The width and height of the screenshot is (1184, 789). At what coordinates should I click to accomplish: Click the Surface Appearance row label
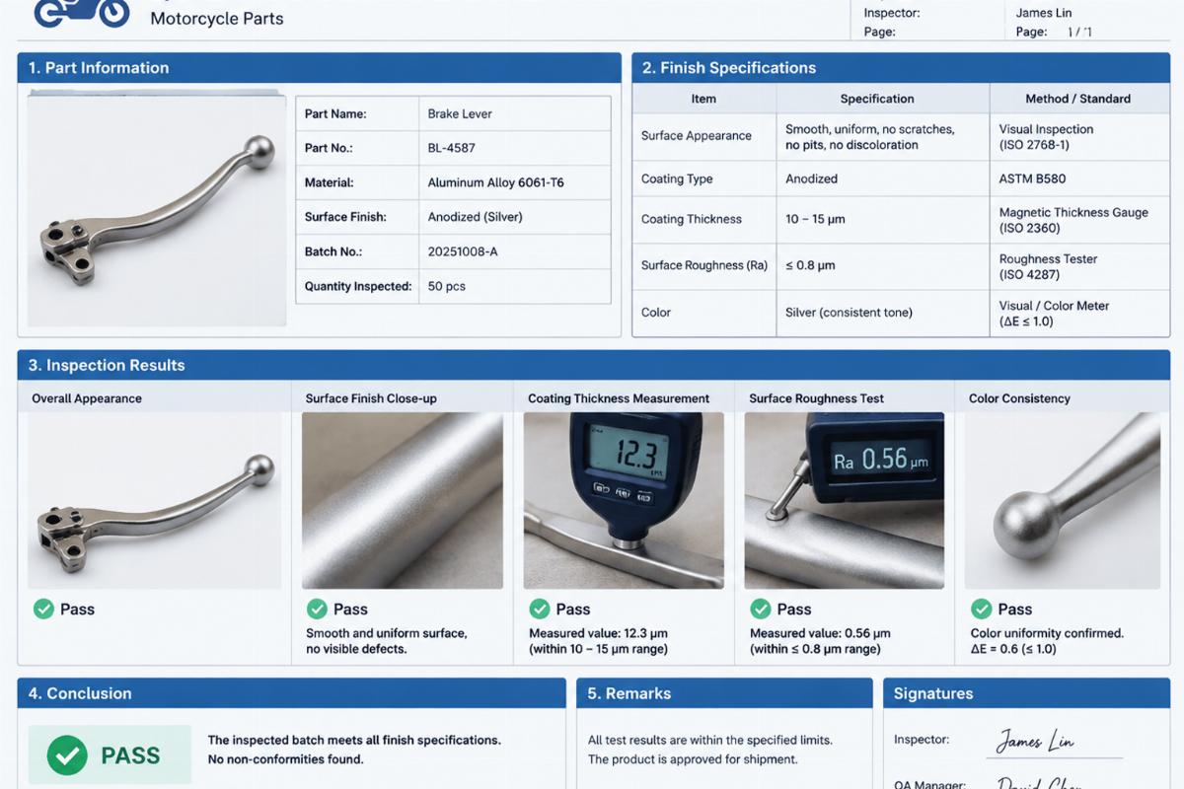click(x=697, y=136)
